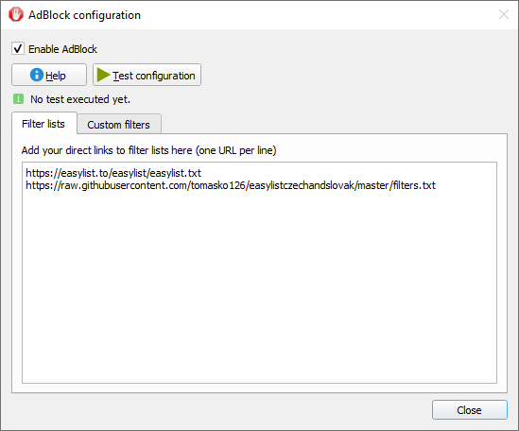
Task: Click the Close button at bottom
Action: tap(469, 410)
